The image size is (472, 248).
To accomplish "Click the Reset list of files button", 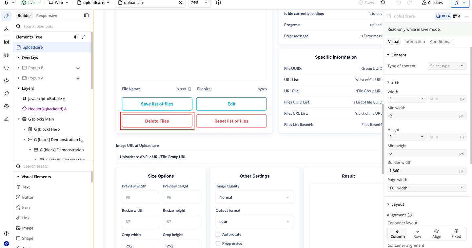I will pyautogui.click(x=231, y=121).
